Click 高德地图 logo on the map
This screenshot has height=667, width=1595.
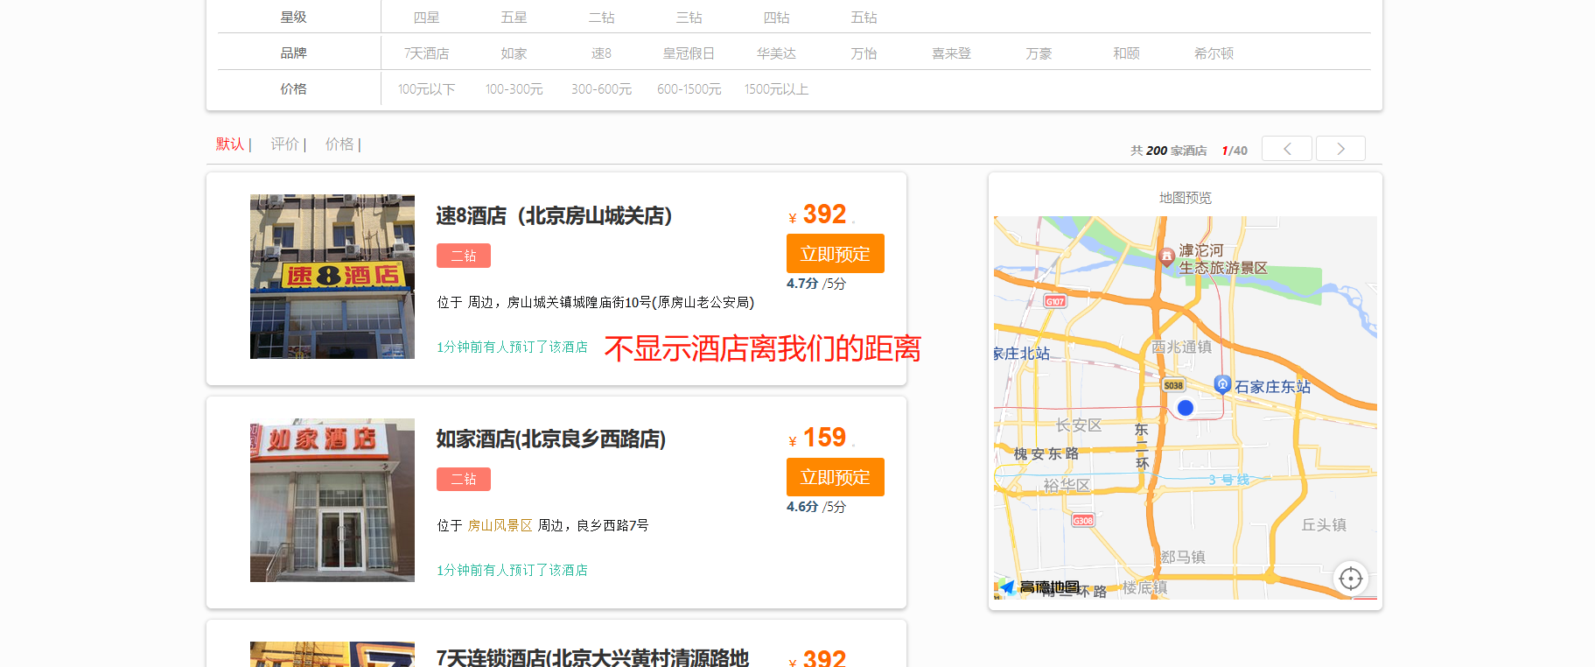[x=1039, y=587]
